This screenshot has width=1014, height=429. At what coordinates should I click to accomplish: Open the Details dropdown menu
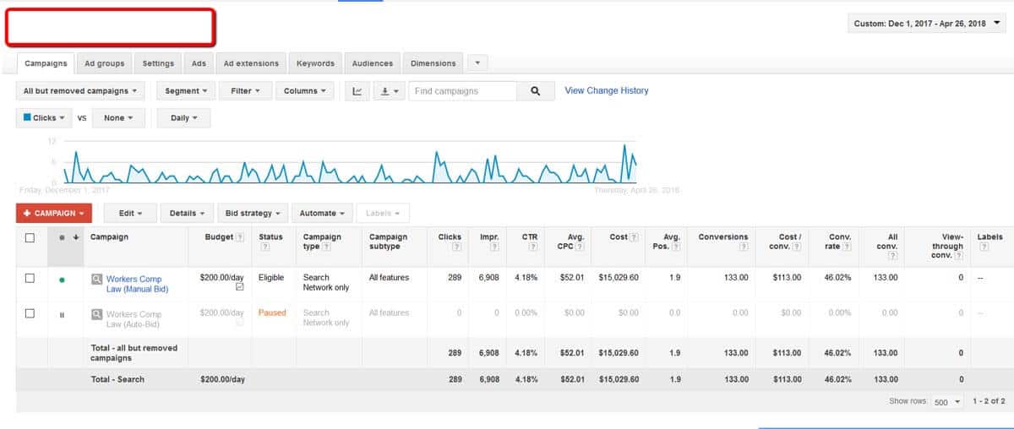point(188,214)
